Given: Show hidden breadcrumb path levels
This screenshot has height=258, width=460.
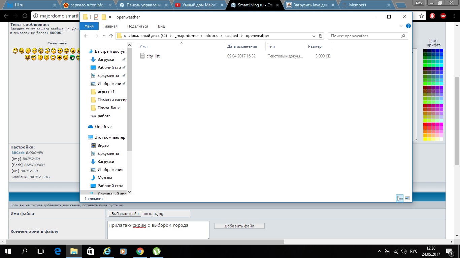Looking at the screenshot, I should [x=125, y=36].
